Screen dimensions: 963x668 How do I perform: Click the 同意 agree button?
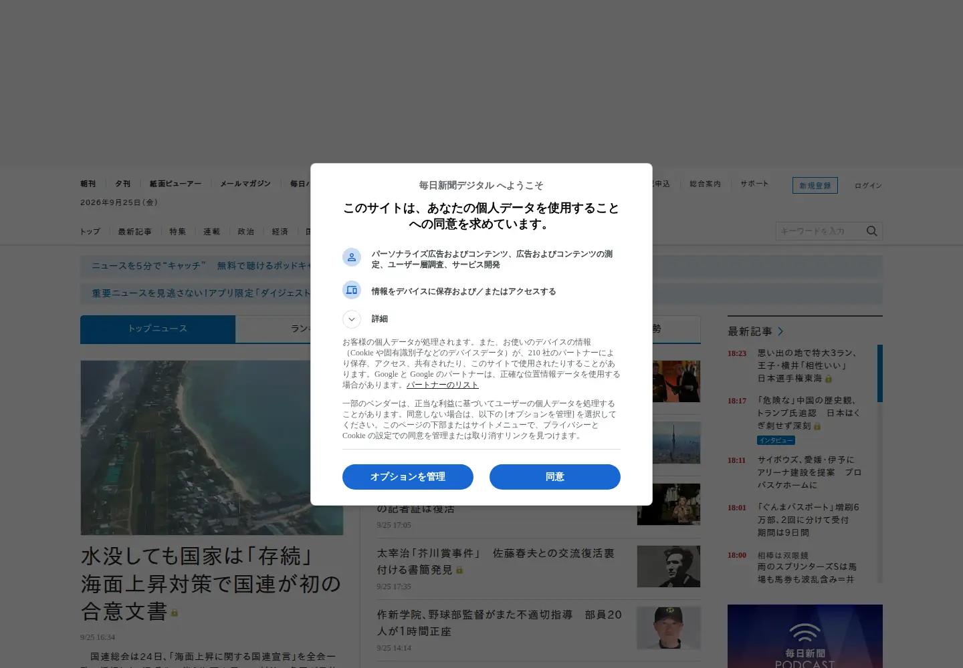[554, 477]
